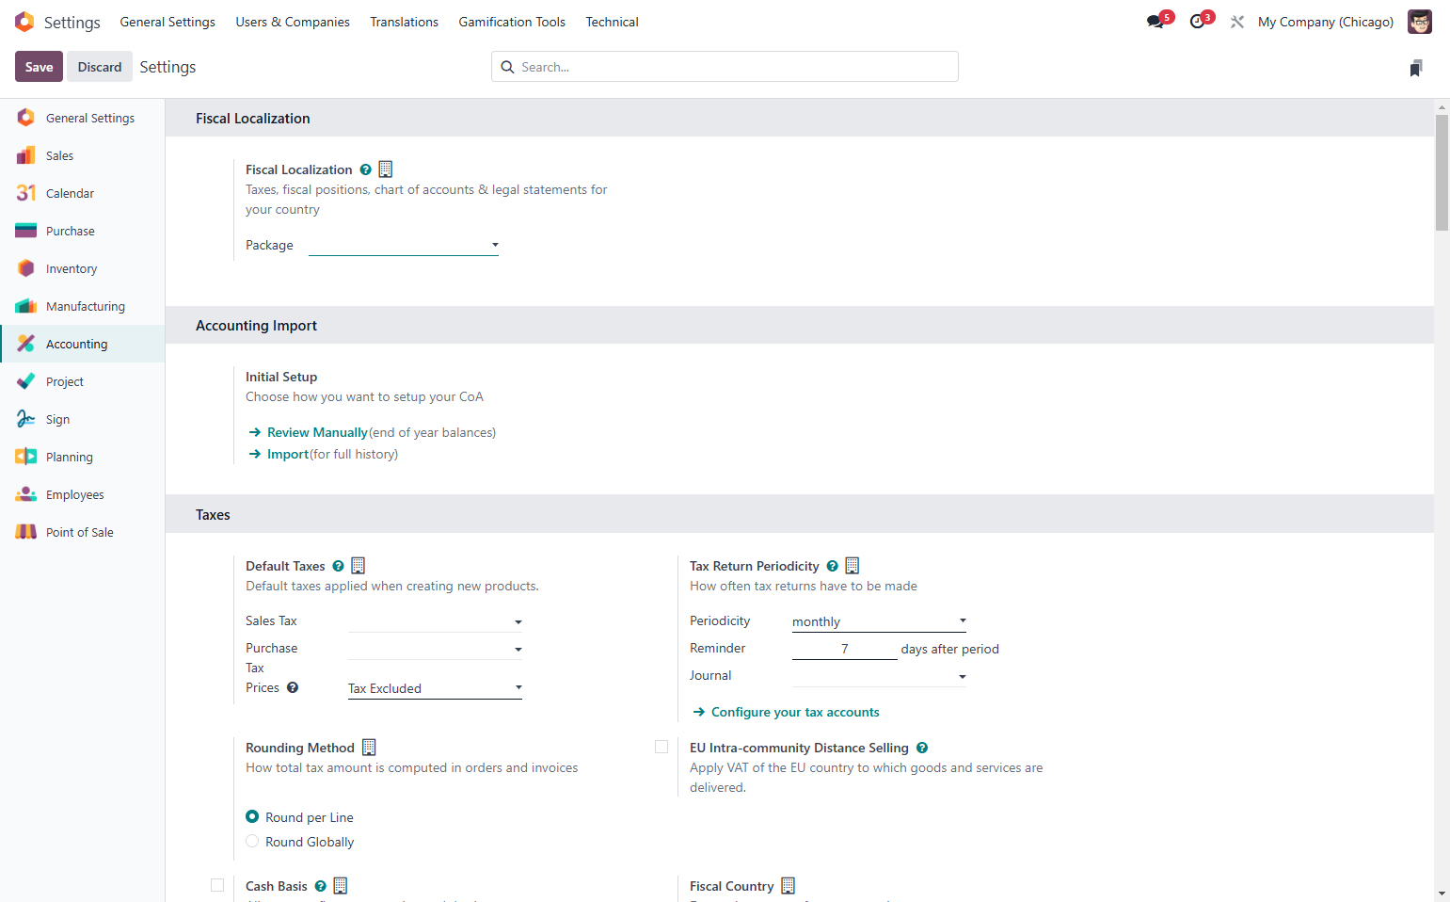Open Planning settings in sidebar
This screenshot has width=1450, height=902.
(x=83, y=457)
